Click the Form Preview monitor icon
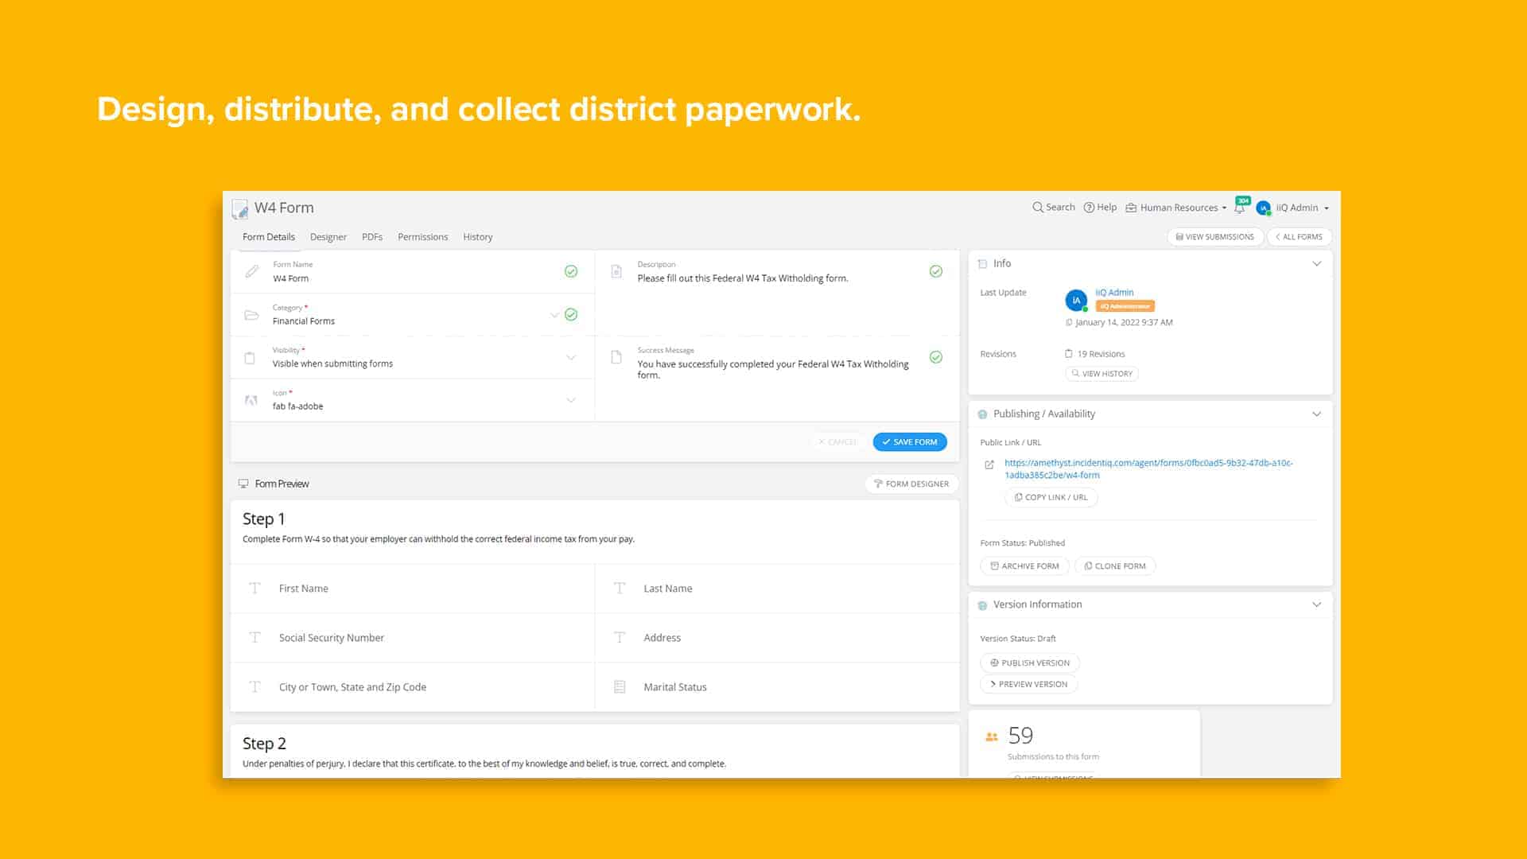Screen dimensions: 1527x859 (x=243, y=483)
